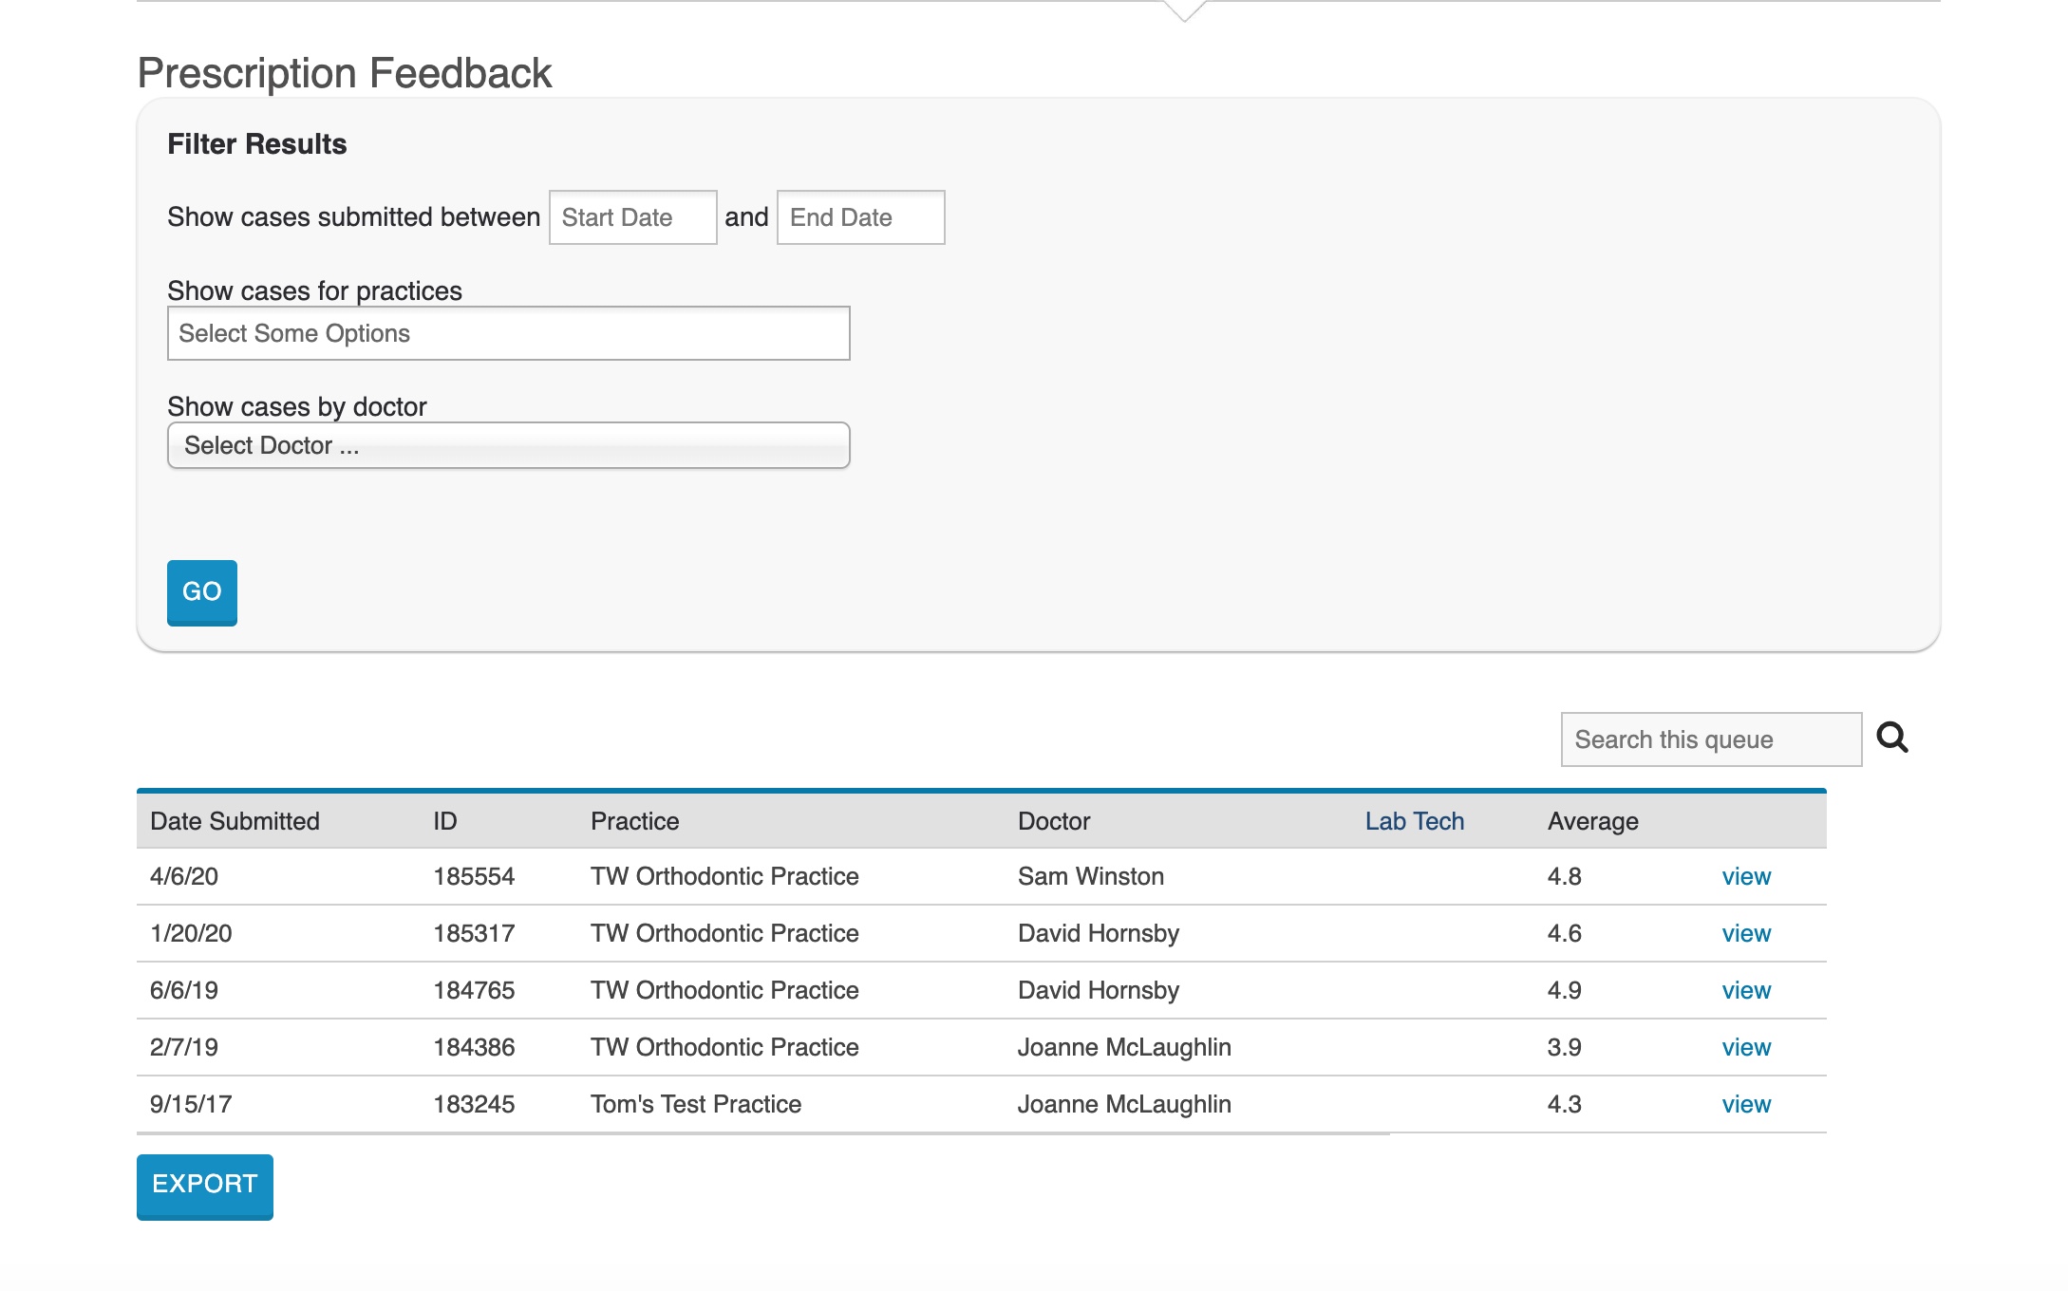Click the ID column header
The image size is (2068, 1291).
click(444, 821)
